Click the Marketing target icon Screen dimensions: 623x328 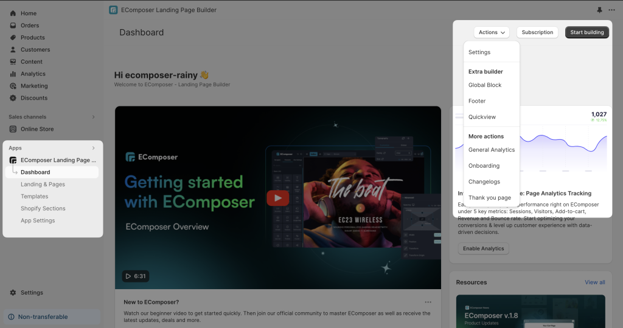(13, 86)
